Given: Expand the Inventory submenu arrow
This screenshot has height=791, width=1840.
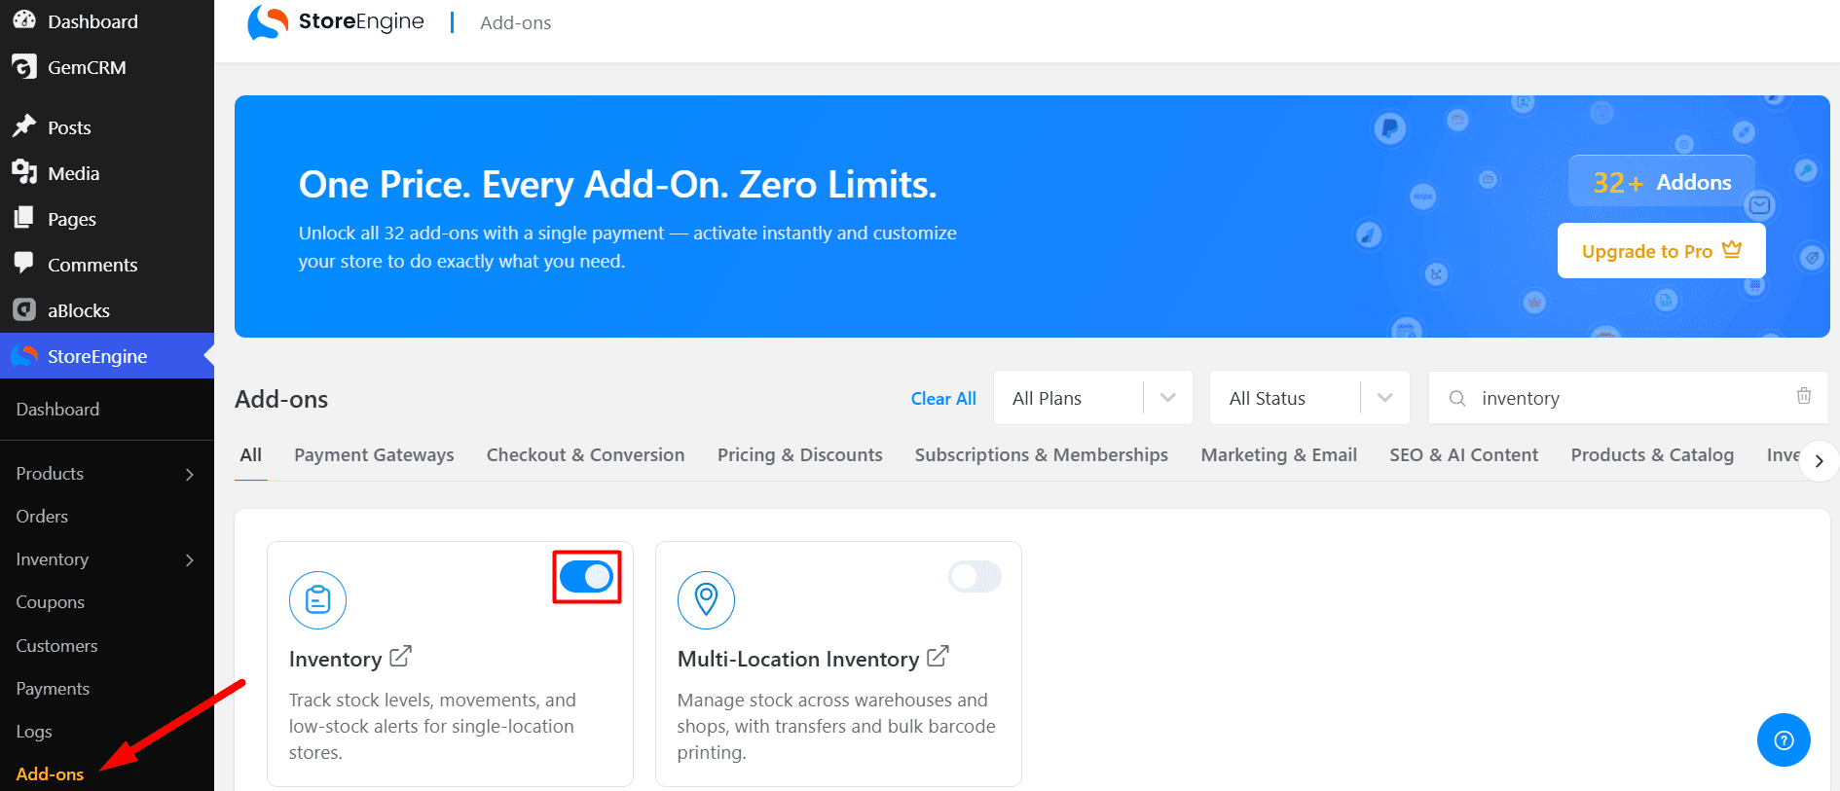Looking at the screenshot, I should click(190, 559).
